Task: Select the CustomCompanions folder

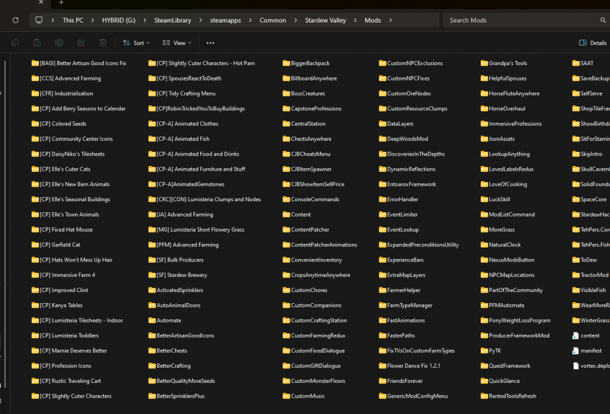Action: click(312, 305)
